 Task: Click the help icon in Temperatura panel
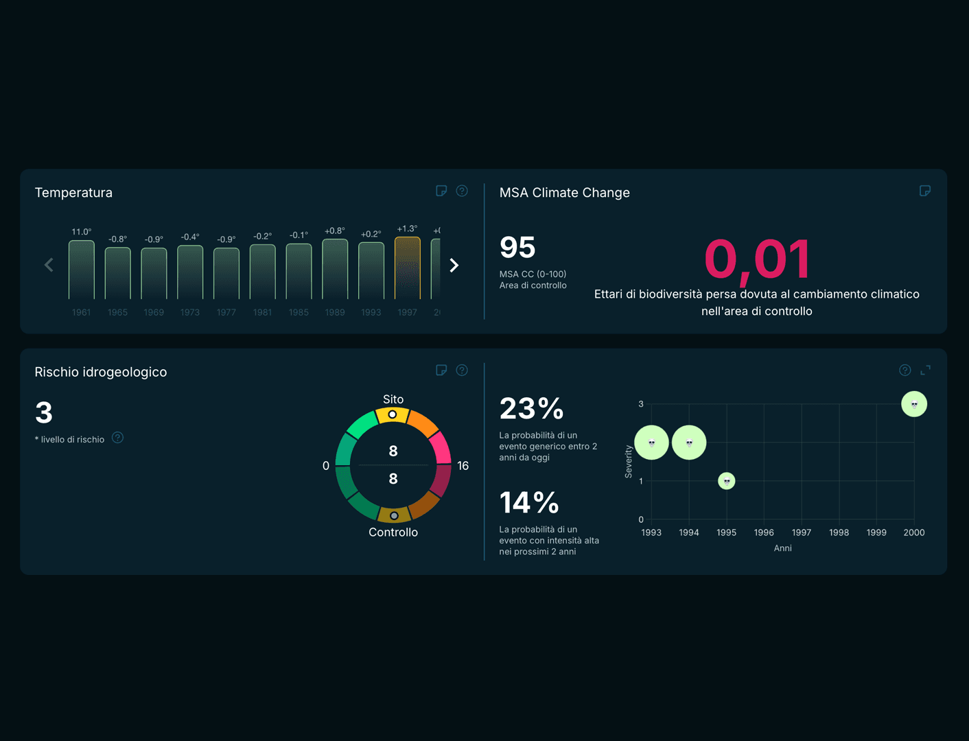coord(462,191)
